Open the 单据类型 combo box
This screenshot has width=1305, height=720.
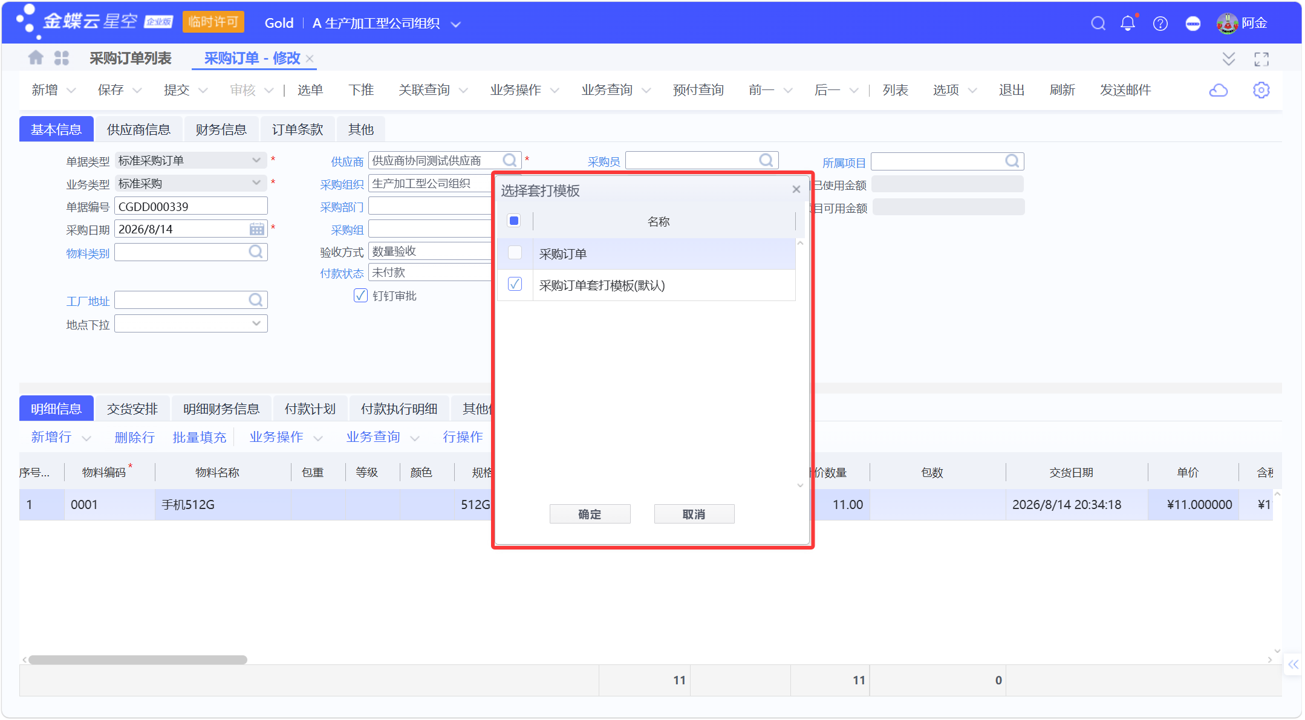click(x=191, y=160)
